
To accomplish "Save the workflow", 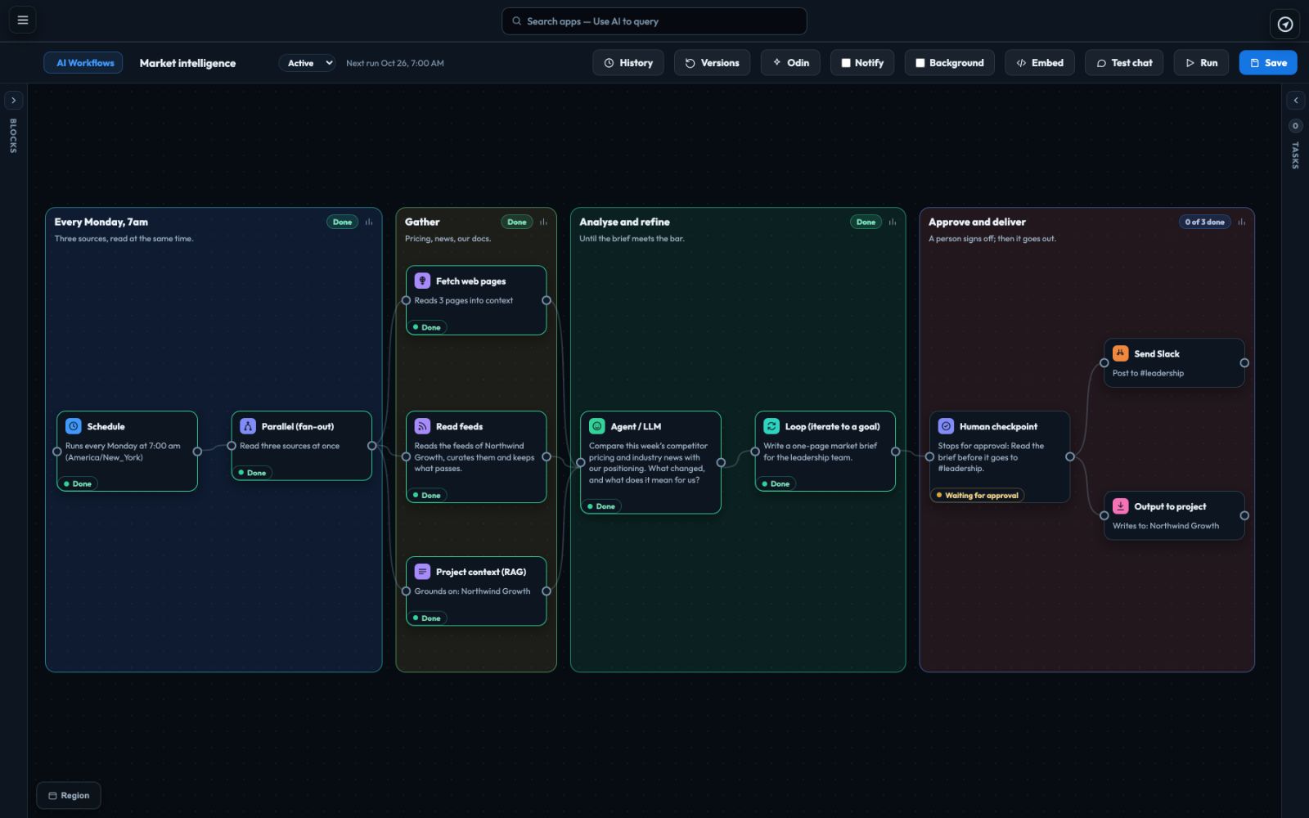I will [x=1268, y=63].
